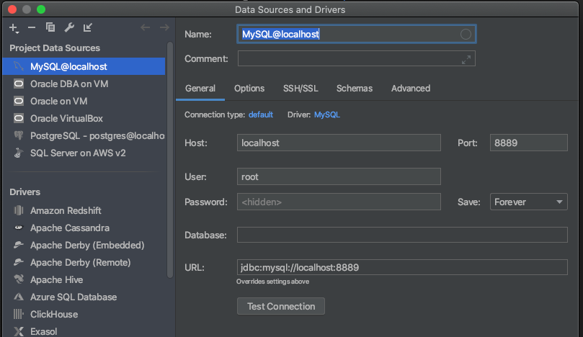Click the make global arrow icon
This screenshot has width=583, height=337.
[88, 27]
